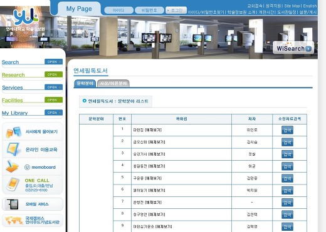Image resolution: width=326 pixels, height=232 pixels.
Task: Expand the My Library menu with OPEN
Action: tap(53, 113)
